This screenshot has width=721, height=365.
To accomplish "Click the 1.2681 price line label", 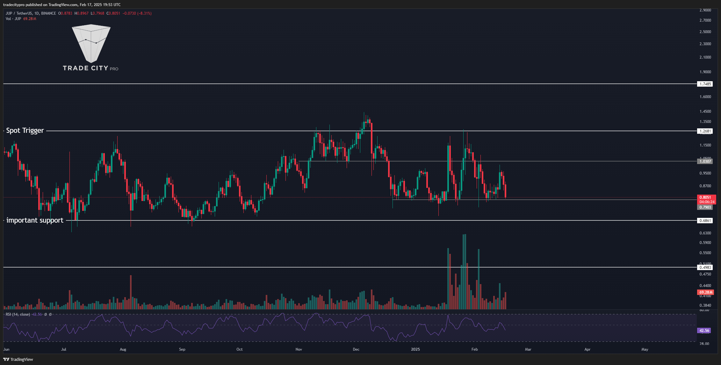I will coord(705,131).
